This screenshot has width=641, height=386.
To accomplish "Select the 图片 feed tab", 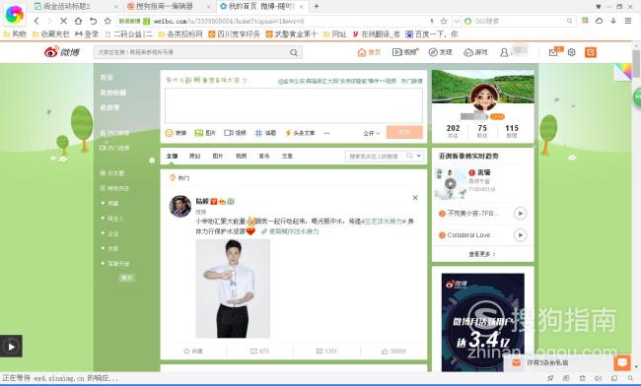I will tap(218, 156).
